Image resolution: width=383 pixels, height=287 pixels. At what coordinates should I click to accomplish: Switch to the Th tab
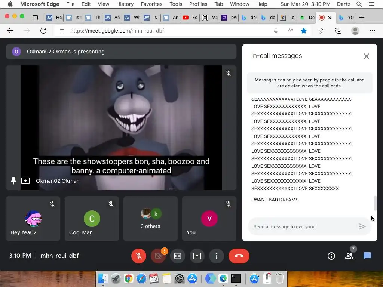(x=93, y=17)
